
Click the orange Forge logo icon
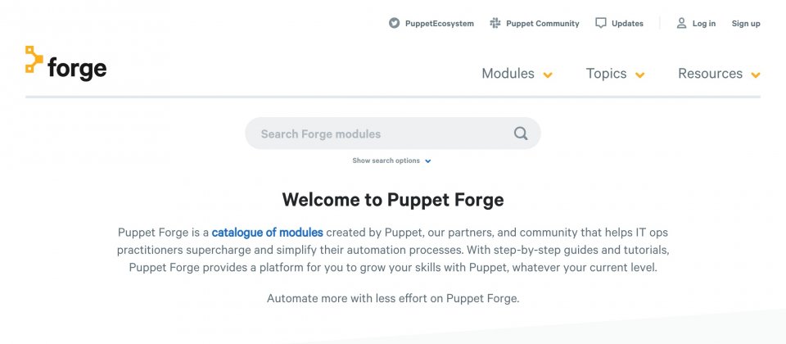34,60
